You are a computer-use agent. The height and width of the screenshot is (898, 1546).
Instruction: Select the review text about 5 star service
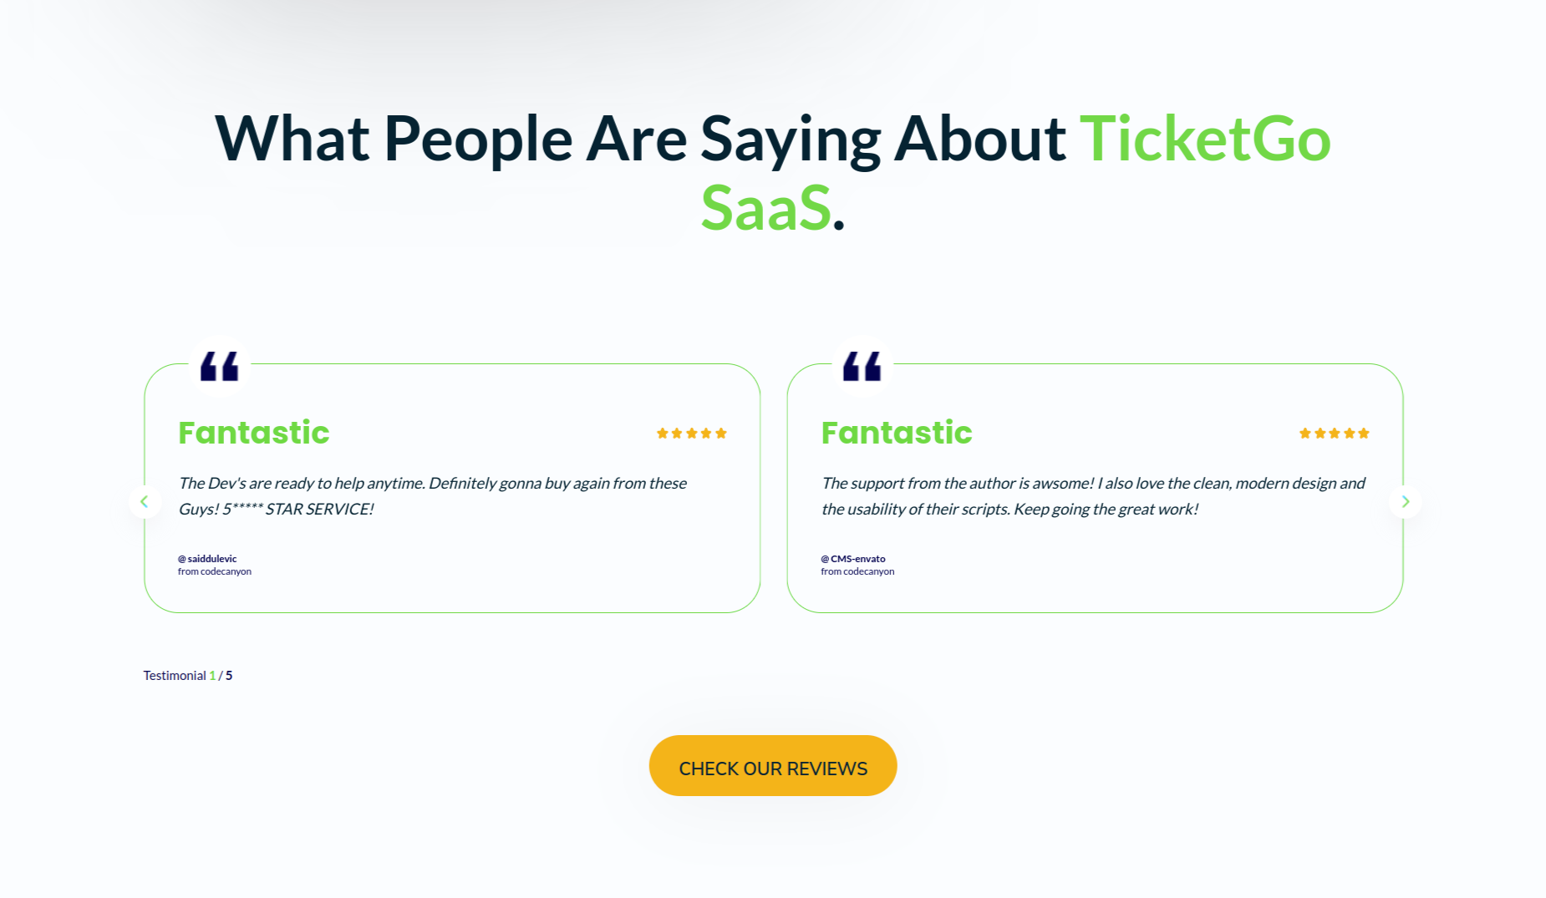pyautogui.click(x=433, y=496)
